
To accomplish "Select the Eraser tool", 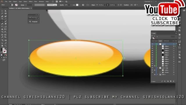I will [x=6, y=24].
